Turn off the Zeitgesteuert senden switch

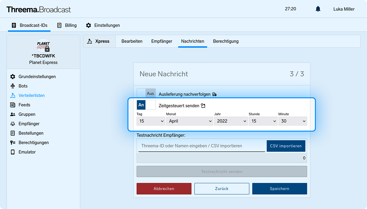click(146, 105)
